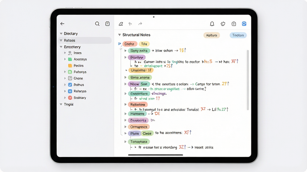Click the notes pane vertical scrollbar
Viewport: 307px width, 172px height.
click(x=248, y=80)
